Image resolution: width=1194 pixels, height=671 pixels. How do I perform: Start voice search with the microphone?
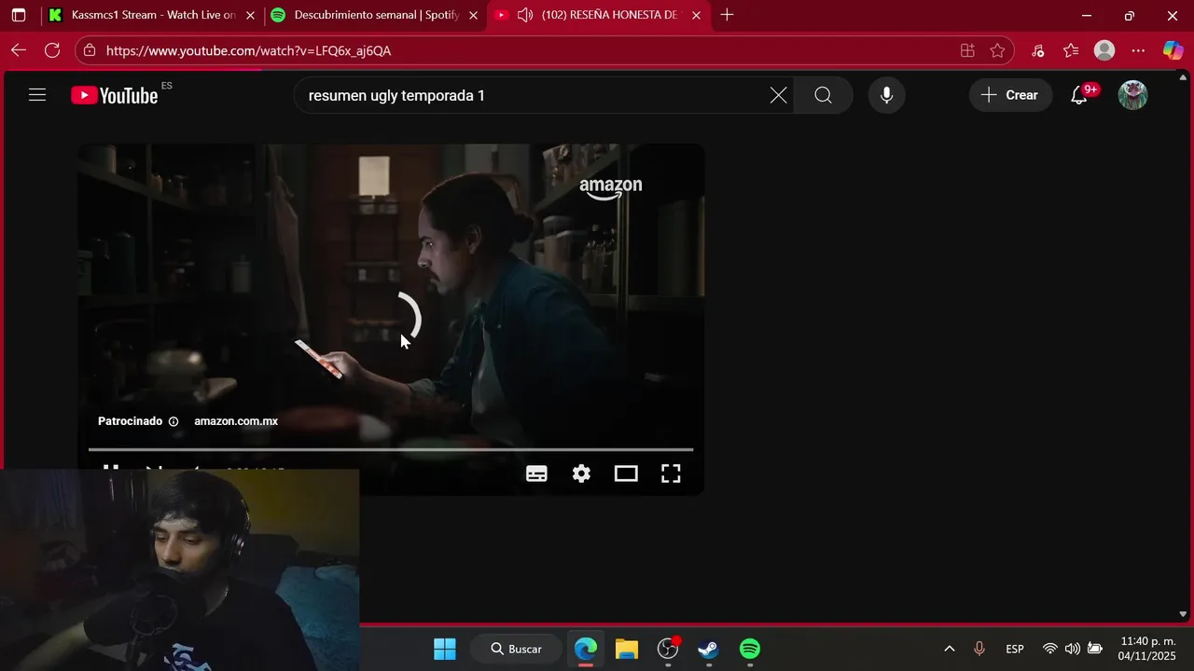click(886, 95)
